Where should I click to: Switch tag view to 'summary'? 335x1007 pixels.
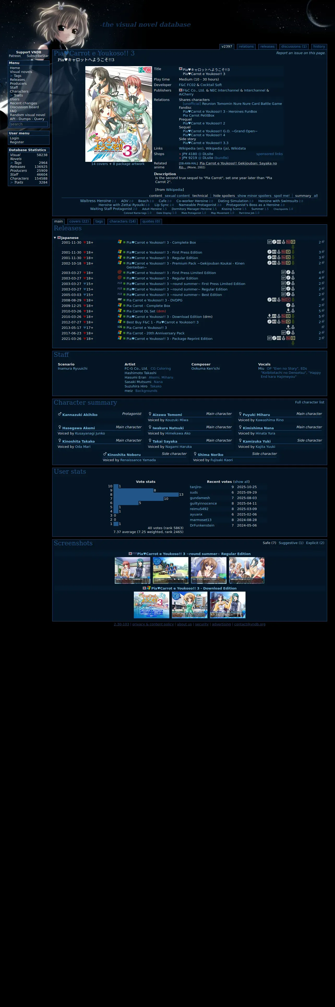tap(303, 196)
